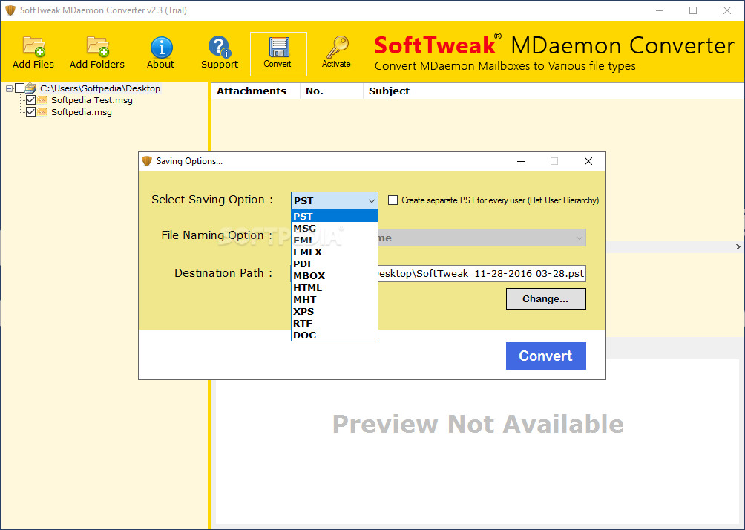Select XPS from the saving option list
The image size is (745, 530).
[335, 311]
